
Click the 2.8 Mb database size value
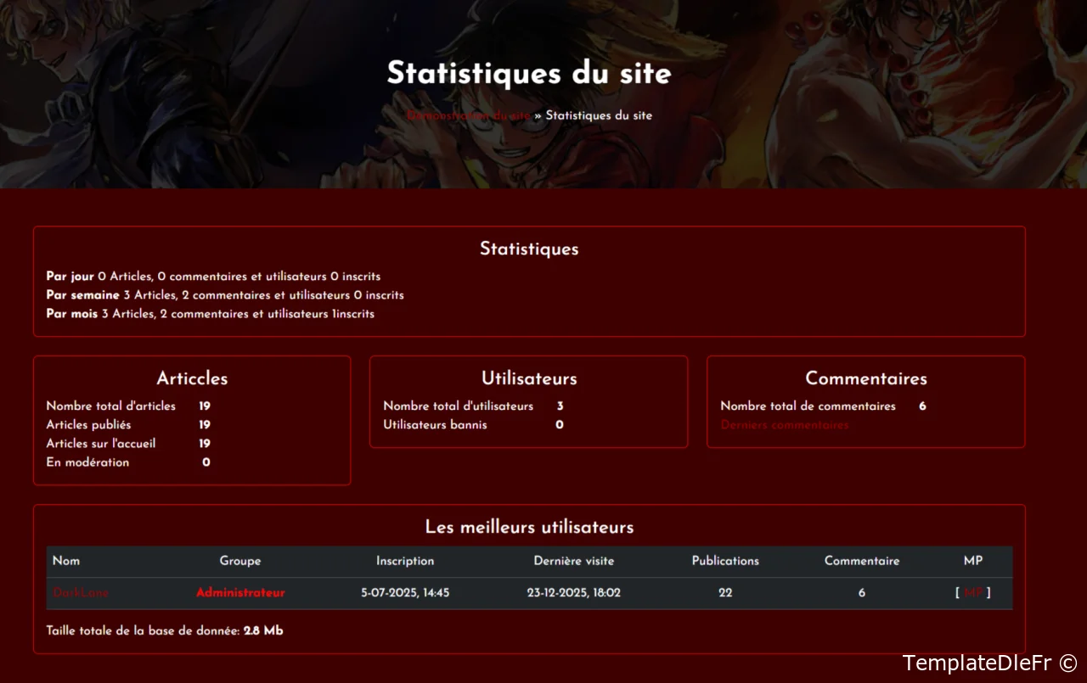[x=263, y=631]
